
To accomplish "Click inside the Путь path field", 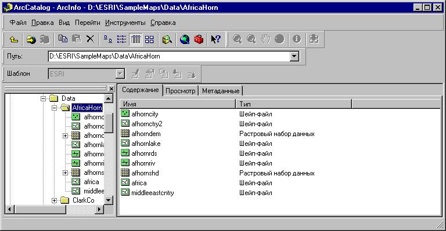I will pos(169,56).
